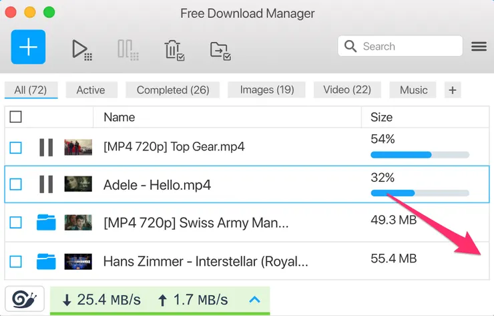This screenshot has width=494, height=316.
Task: Select the Hans Zimmer Interstellar checkbox
Action: click(16, 261)
